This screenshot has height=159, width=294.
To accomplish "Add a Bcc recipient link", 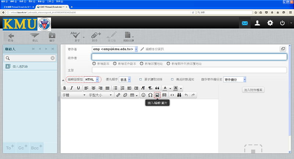I will click(125, 64).
